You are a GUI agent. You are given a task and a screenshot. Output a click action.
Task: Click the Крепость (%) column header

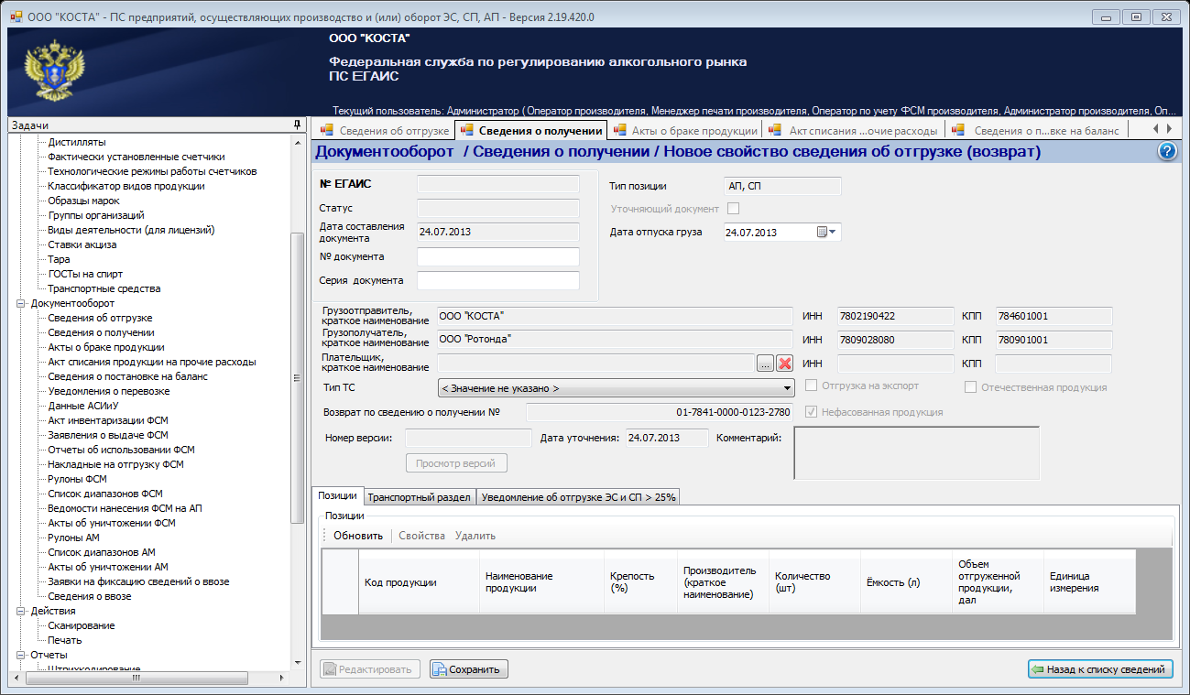tap(641, 582)
